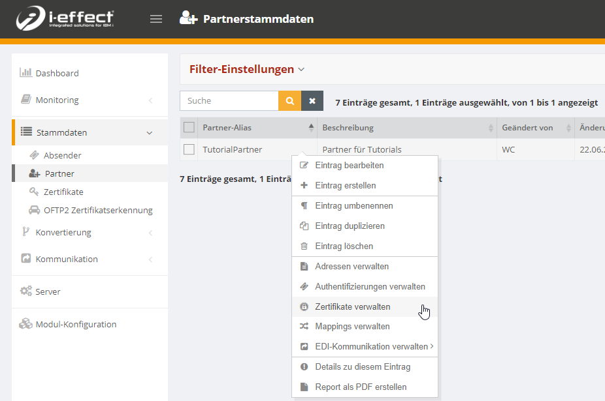This screenshot has height=401, width=605.
Task: Toggle the select-all checkbox in table header
Action: 189,128
